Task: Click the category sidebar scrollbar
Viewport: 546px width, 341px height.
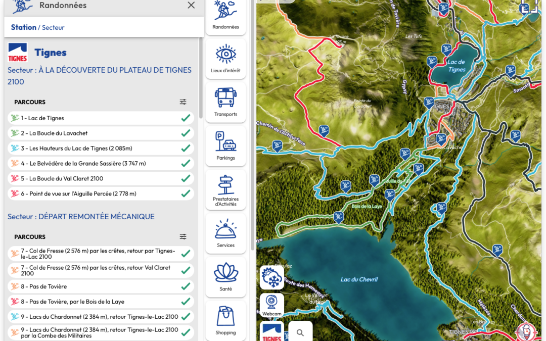Action: 253,125
